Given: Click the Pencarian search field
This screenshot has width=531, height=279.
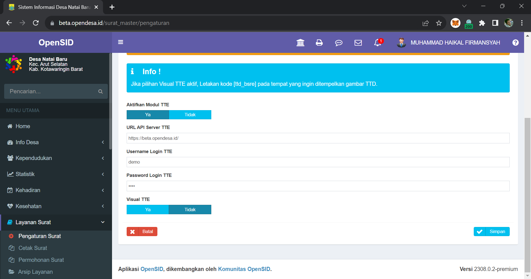Looking at the screenshot, I should point(50,91).
